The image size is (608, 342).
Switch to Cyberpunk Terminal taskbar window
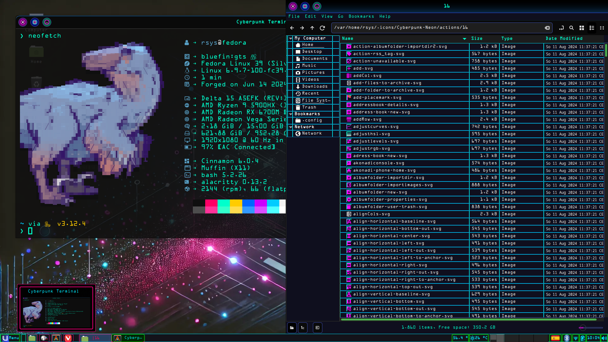click(x=128, y=338)
